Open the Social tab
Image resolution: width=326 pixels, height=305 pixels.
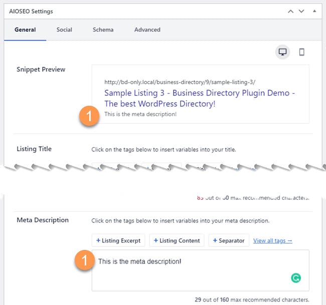click(x=64, y=30)
